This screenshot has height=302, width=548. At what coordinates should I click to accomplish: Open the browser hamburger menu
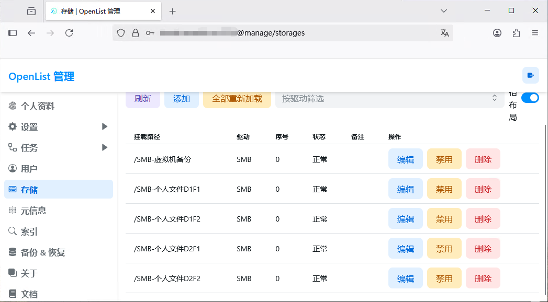[x=535, y=33]
